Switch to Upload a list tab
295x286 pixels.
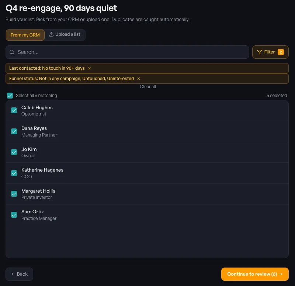coord(65,34)
